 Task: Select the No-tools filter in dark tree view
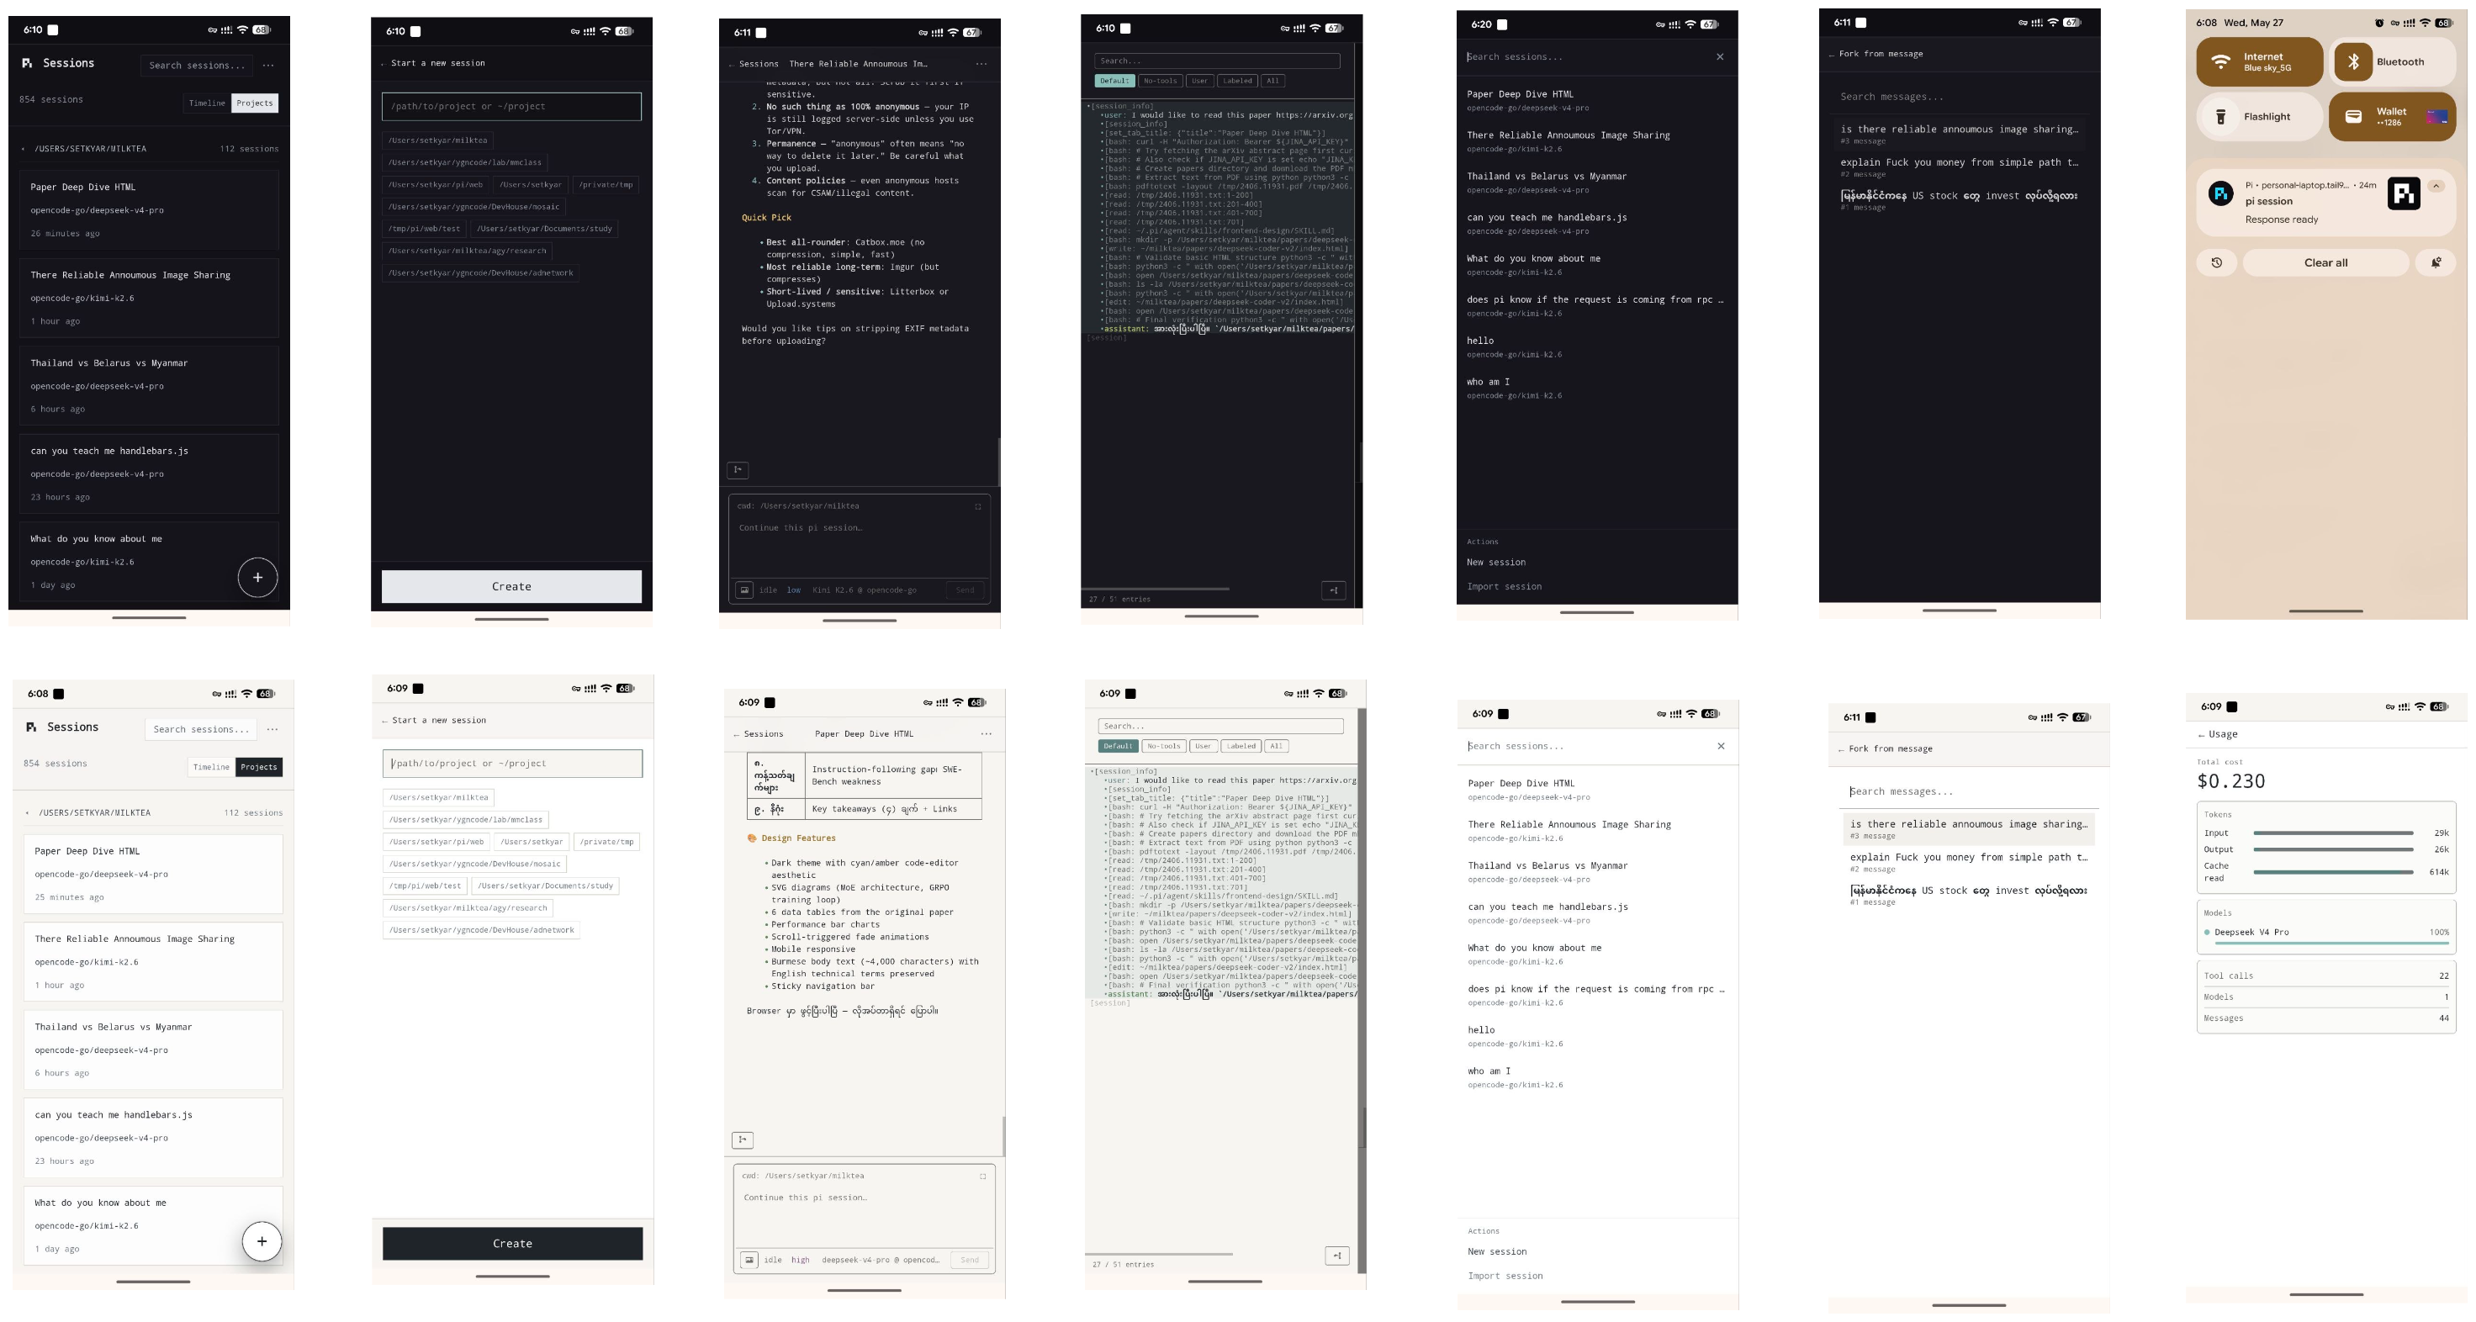(1160, 81)
